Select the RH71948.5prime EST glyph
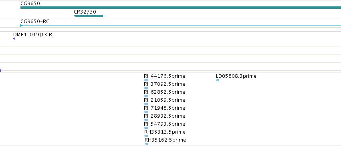Screen dimensions: 341x146 tap(146, 112)
